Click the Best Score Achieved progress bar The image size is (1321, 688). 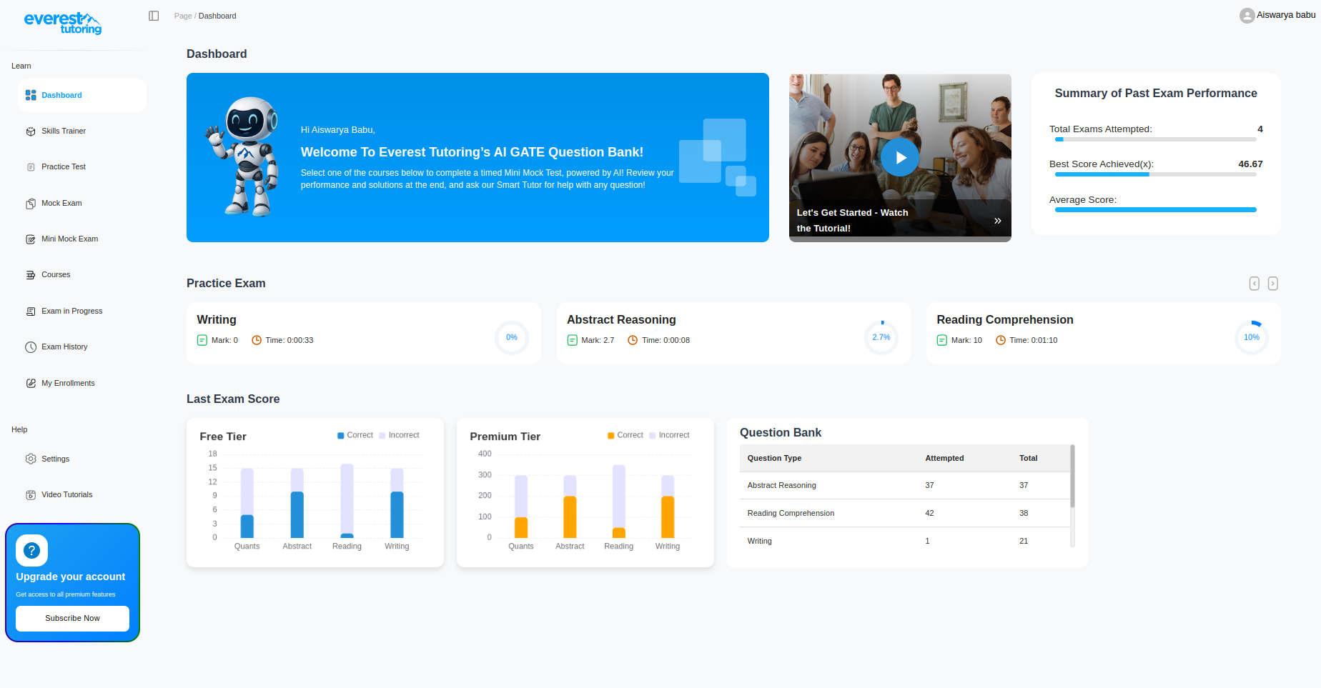(1155, 174)
